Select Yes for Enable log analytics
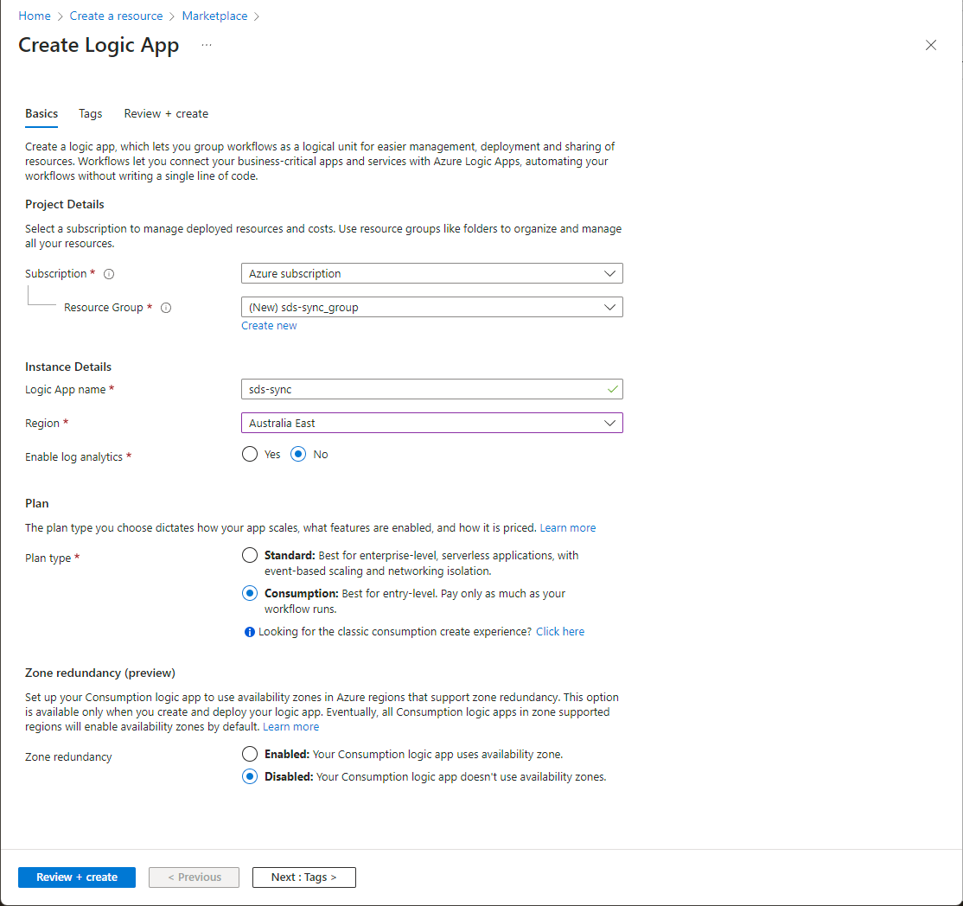Image resolution: width=963 pixels, height=906 pixels. (x=250, y=453)
